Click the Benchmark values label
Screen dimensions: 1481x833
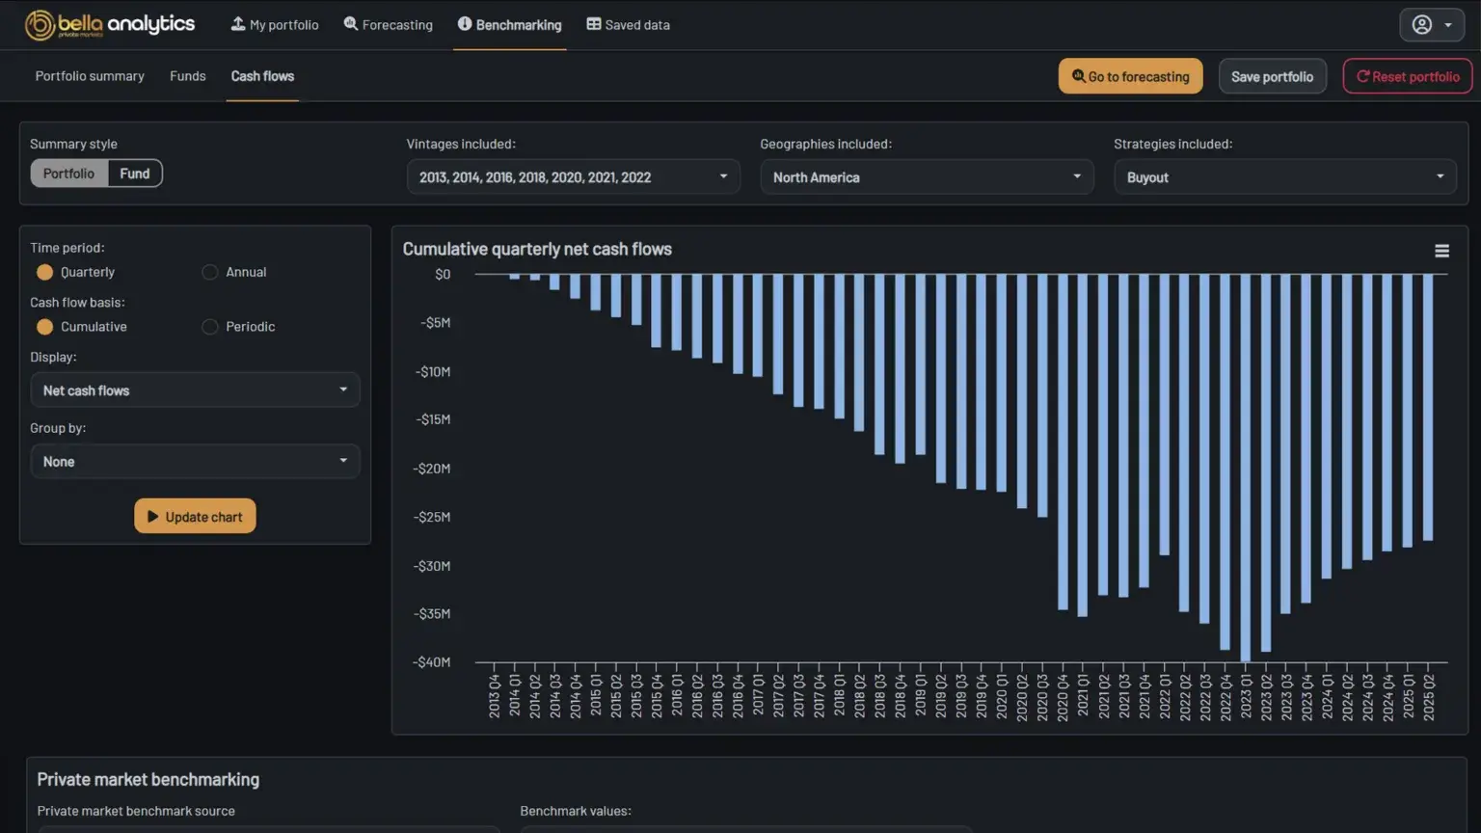pyautogui.click(x=576, y=811)
